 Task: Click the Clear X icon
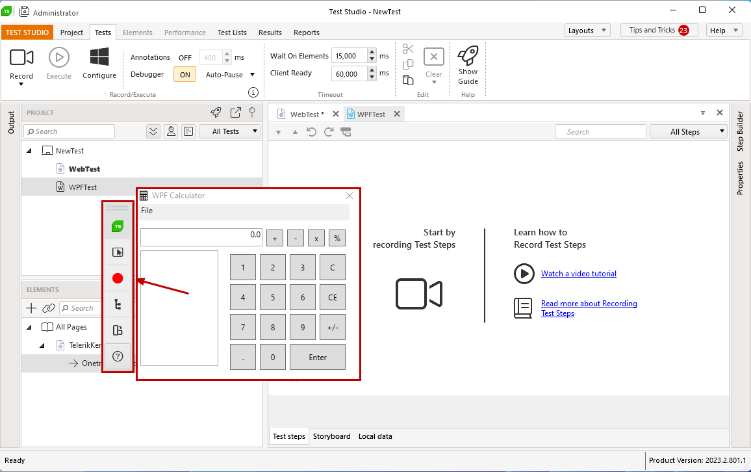[434, 57]
